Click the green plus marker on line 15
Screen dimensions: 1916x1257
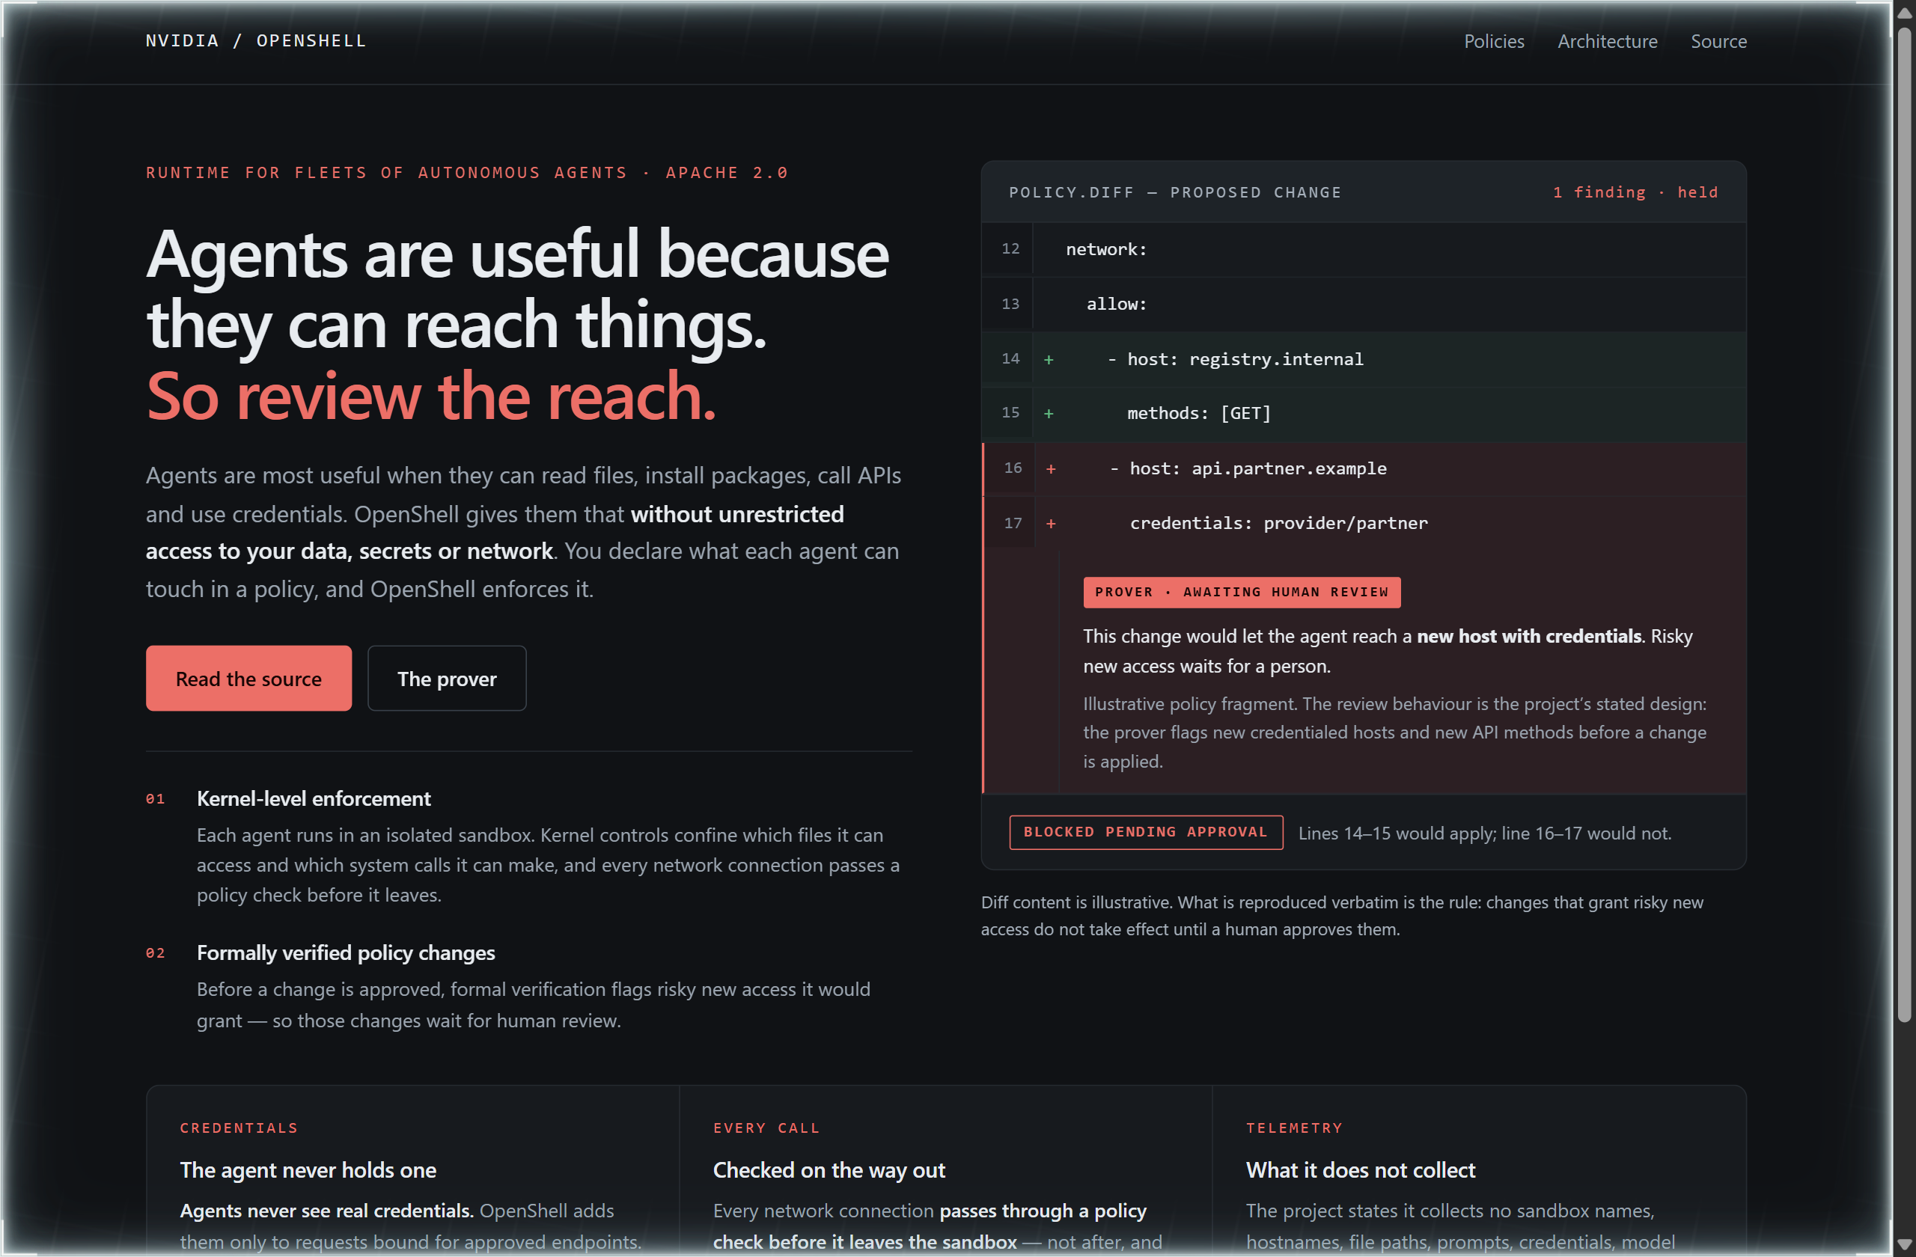pyautogui.click(x=1048, y=414)
